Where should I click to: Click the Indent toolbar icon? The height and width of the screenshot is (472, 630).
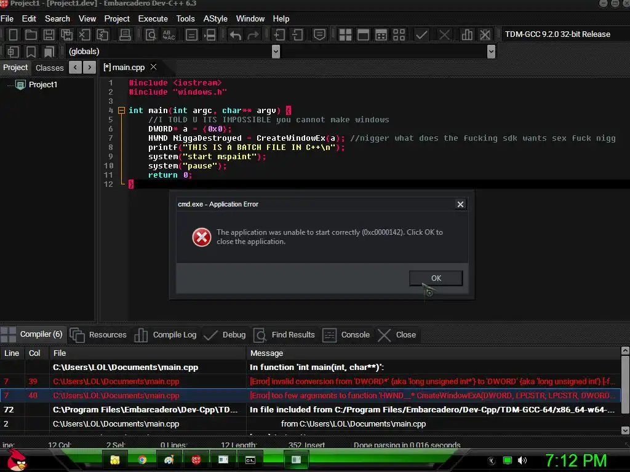click(279, 35)
